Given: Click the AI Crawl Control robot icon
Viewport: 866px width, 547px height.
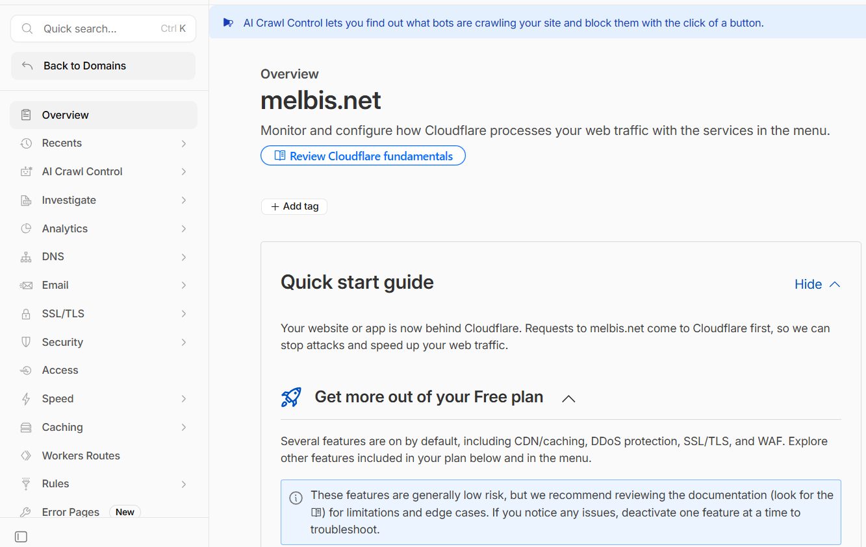Looking at the screenshot, I should tap(26, 171).
